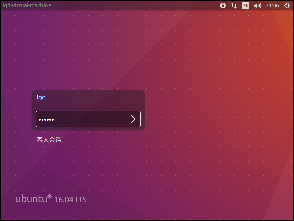Open the accessibility menu icon

click(x=223, y=5)
